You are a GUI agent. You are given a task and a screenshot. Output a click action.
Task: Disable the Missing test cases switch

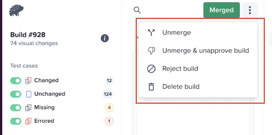pos(16,108)
